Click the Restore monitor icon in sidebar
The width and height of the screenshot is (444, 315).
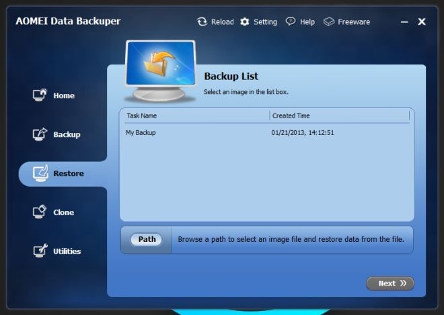40,173
